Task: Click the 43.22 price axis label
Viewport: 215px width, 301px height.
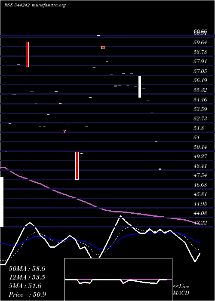Action: (200, 223)
